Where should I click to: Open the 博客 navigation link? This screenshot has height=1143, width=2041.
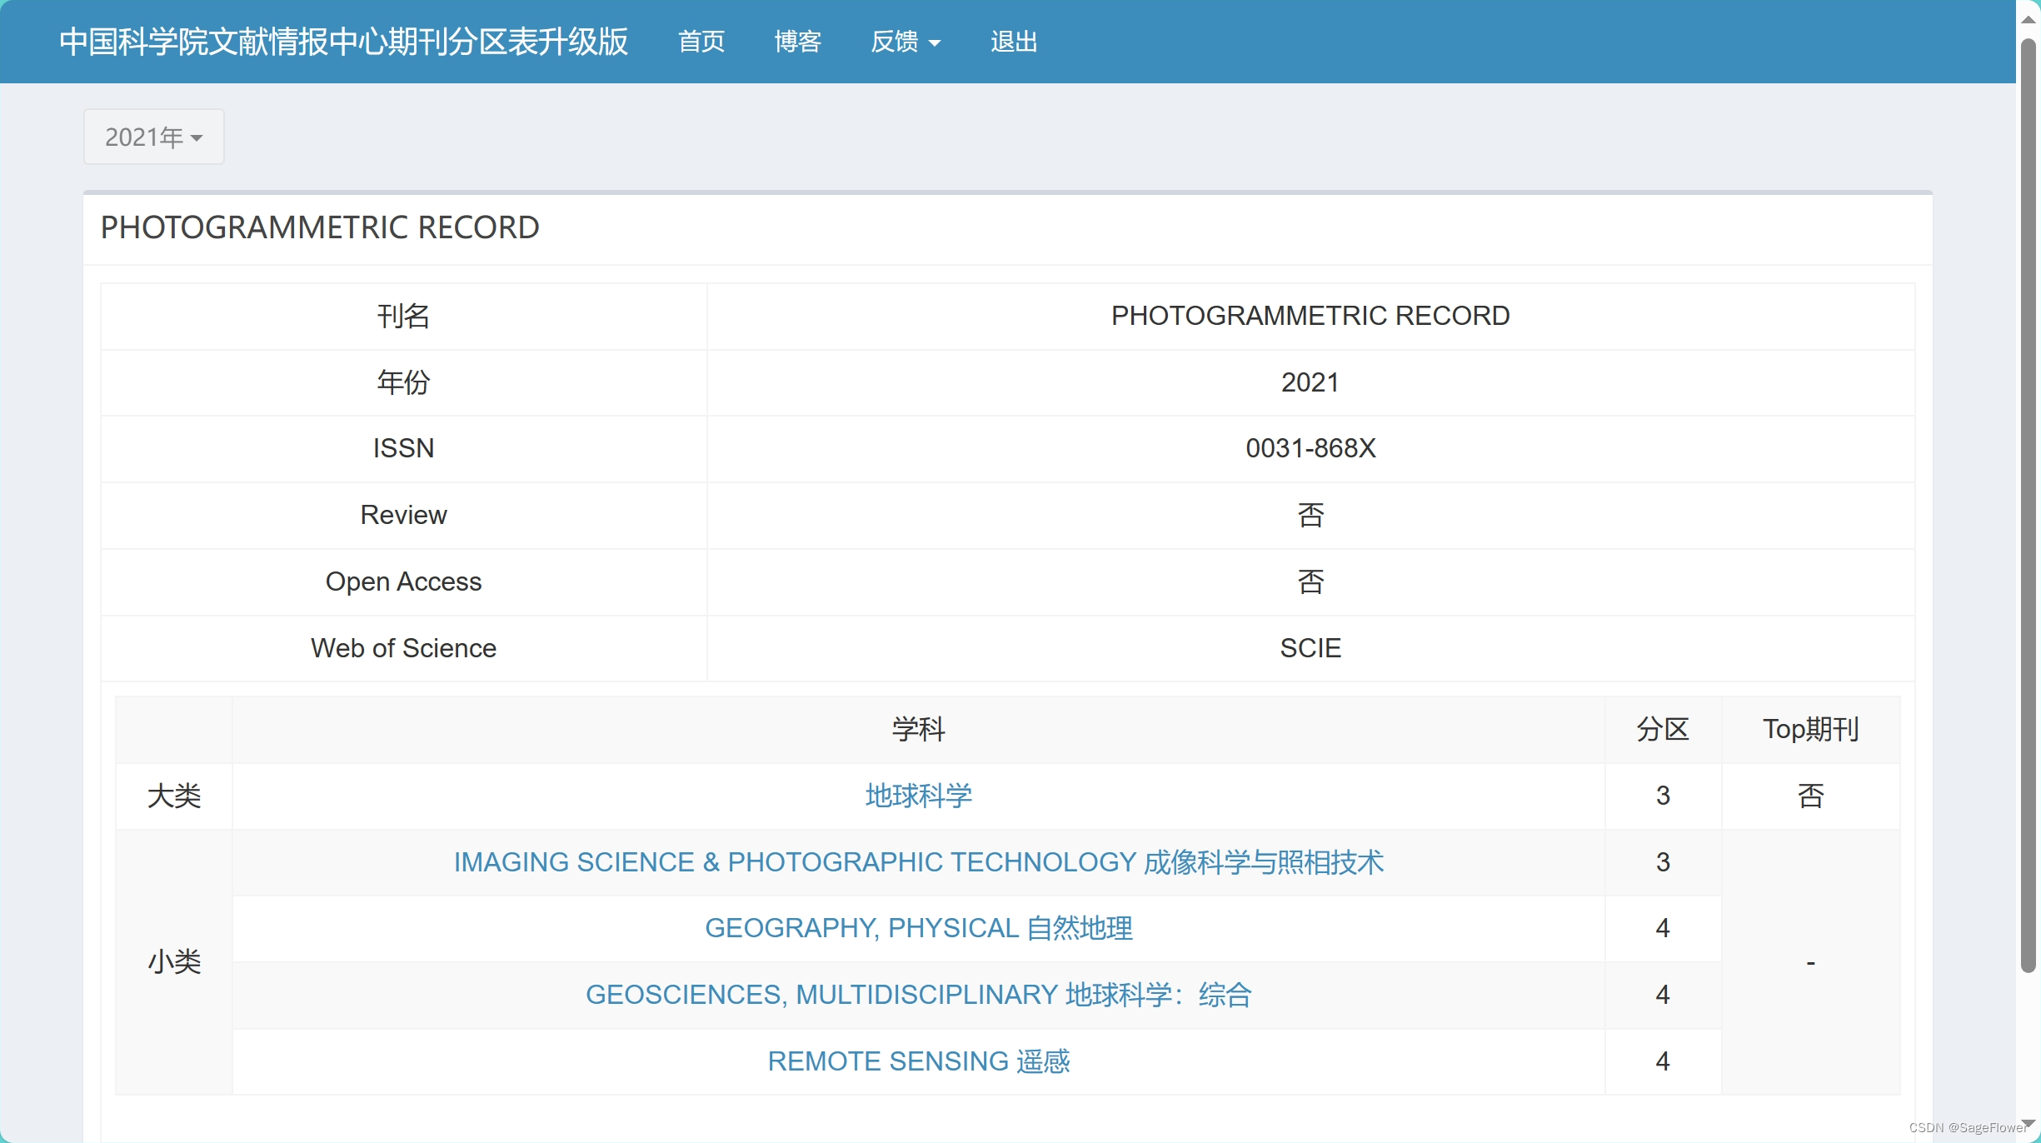coord(798,42)
